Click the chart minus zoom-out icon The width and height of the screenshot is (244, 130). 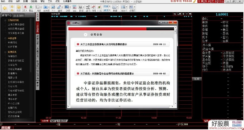[x=187, y=14]
